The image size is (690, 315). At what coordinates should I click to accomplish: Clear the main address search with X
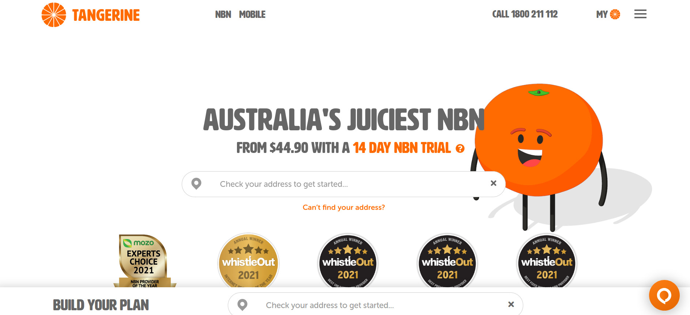pyautogui.click(x=493, y=183)
